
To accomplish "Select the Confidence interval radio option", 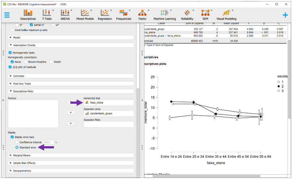I will click(x=17, y=142).
